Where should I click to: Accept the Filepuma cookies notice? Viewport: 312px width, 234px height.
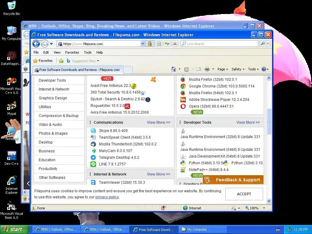click(x=244, y=194)
